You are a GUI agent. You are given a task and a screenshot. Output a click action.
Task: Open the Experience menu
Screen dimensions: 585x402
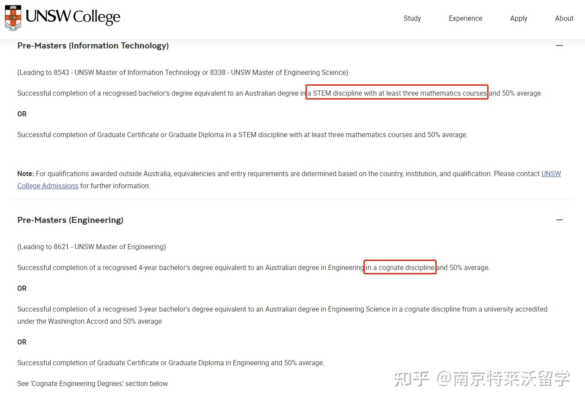pyautogui.click(x=465, y=18)
